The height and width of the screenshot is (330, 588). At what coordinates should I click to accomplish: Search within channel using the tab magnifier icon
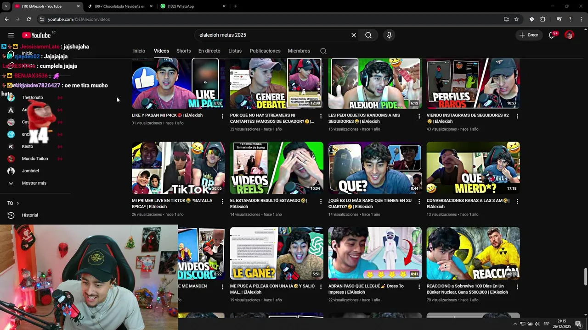(323, 51)
